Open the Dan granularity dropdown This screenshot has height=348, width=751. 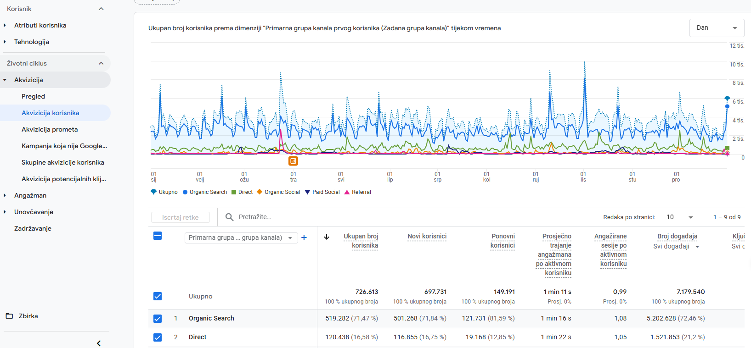(717, 28)
